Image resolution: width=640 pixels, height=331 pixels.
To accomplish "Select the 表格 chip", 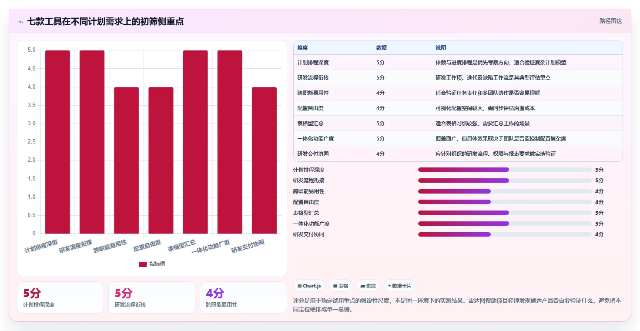I will (341, 286).
